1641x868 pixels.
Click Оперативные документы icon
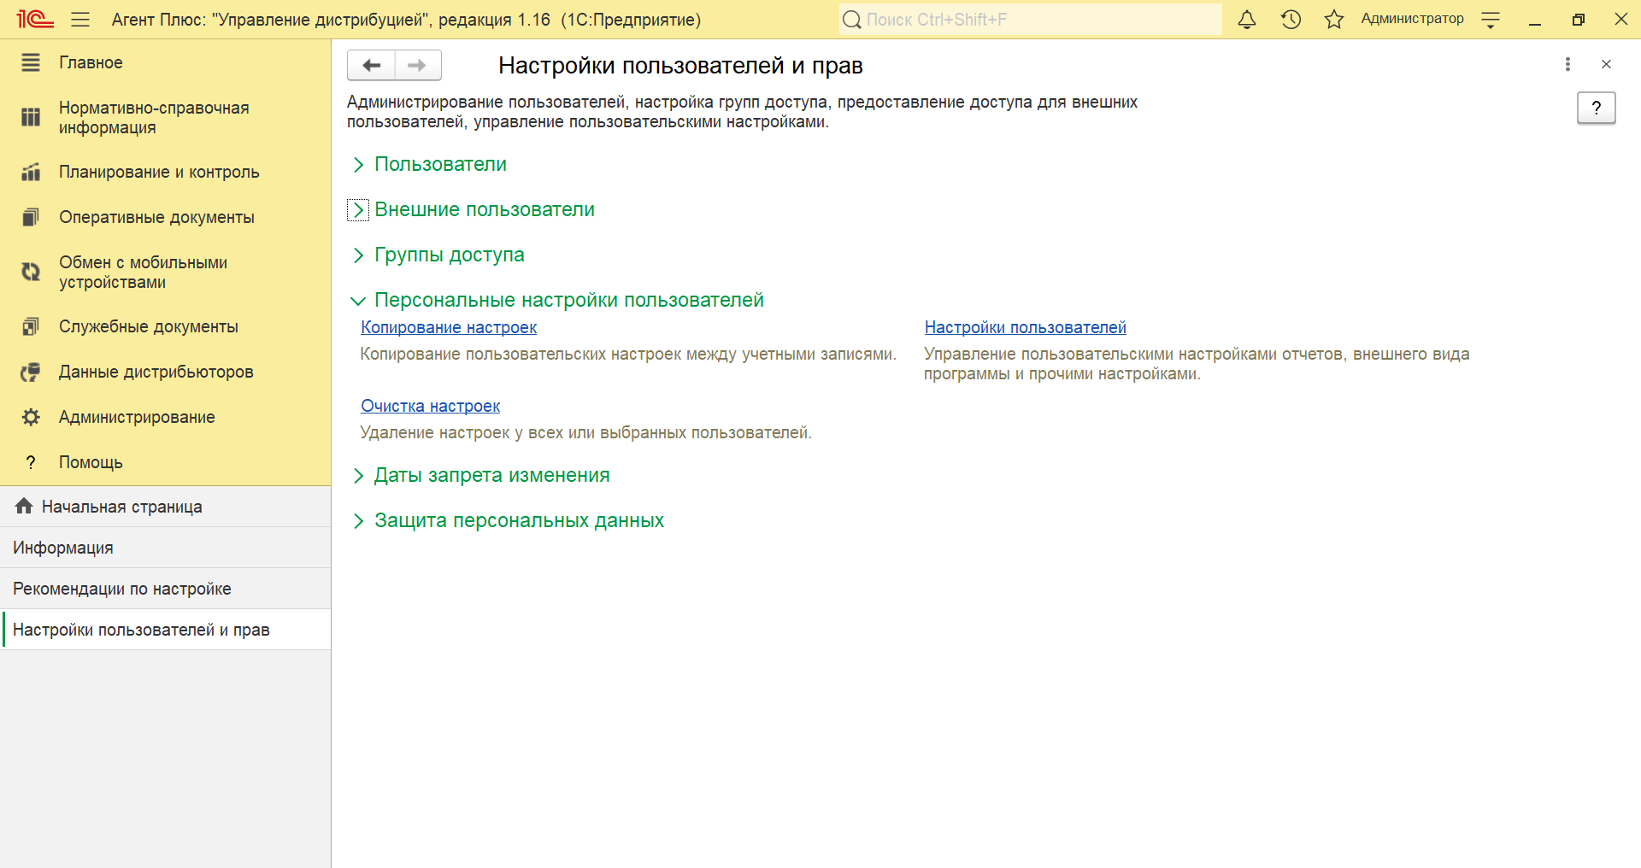point(31,217)
